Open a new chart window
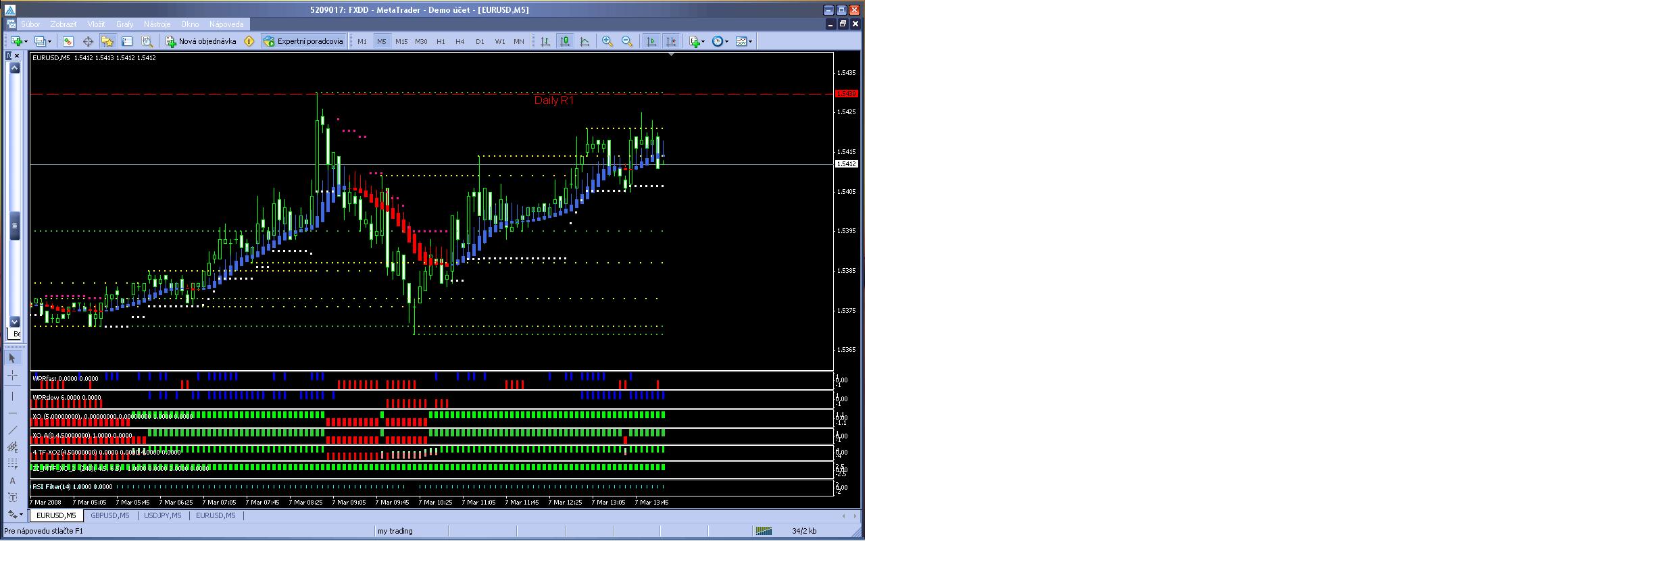The image size is (1665, 562). 16,41
